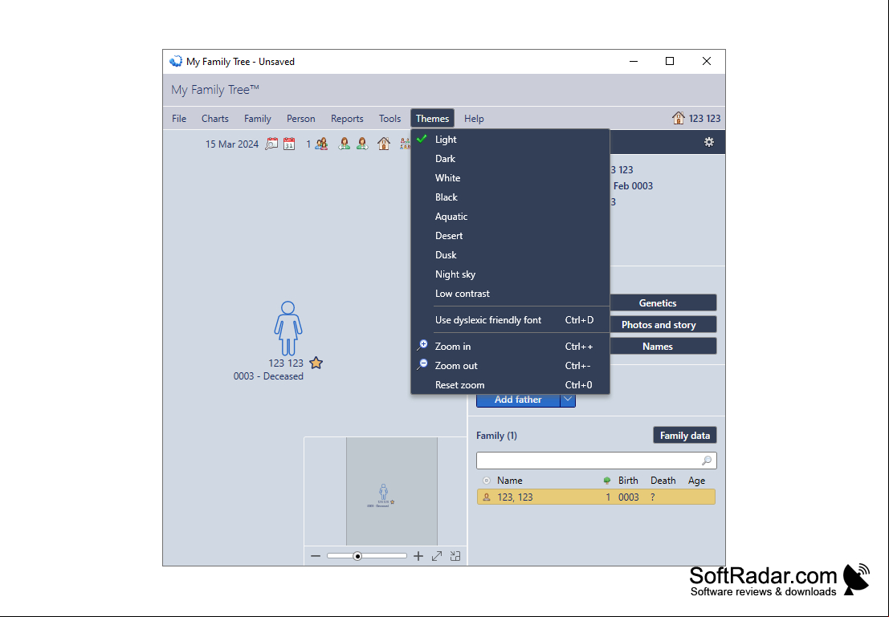The height and width of the screenshot is (617, 889).
Task: Open the File menu
Action: [179, 119]
